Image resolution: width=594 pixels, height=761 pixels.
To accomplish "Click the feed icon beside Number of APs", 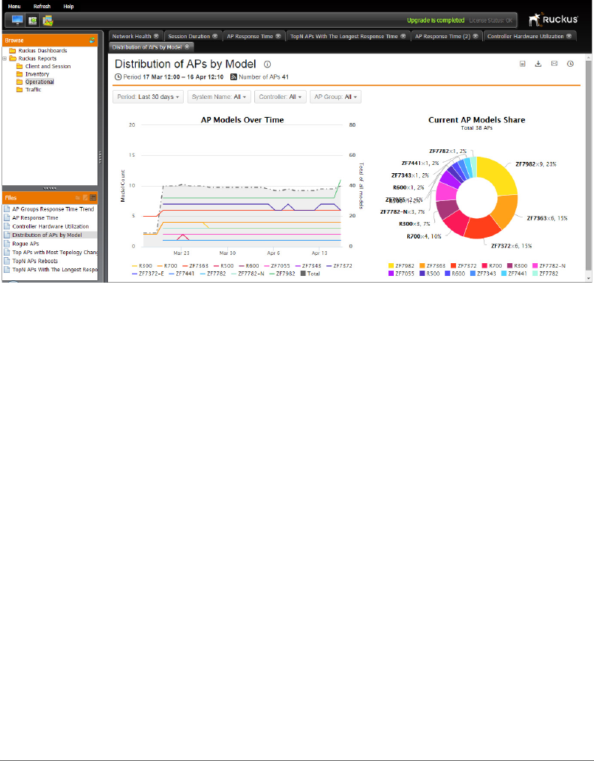I will pos(233,76).
